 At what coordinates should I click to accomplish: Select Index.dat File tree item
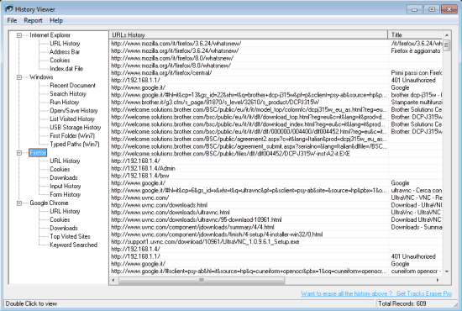pos(66,69)
